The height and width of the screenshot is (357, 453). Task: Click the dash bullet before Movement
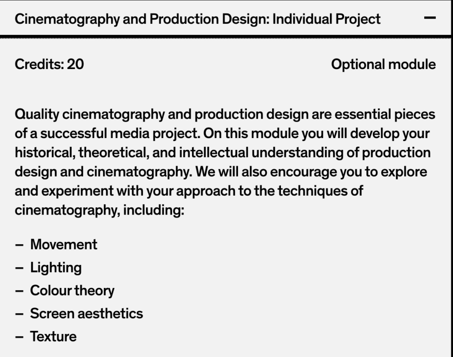[x=19, y=245]
